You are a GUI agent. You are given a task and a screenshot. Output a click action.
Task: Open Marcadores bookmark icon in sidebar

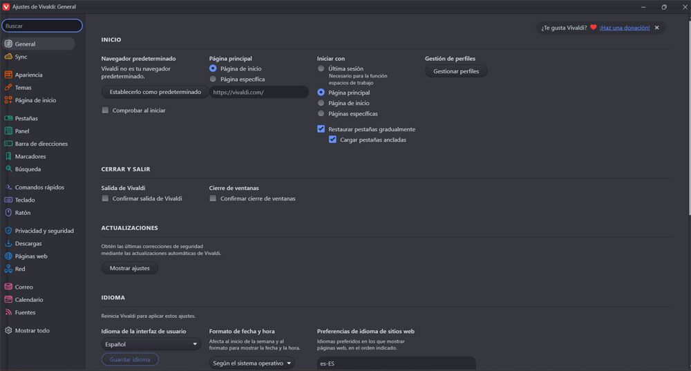(8, 156)
